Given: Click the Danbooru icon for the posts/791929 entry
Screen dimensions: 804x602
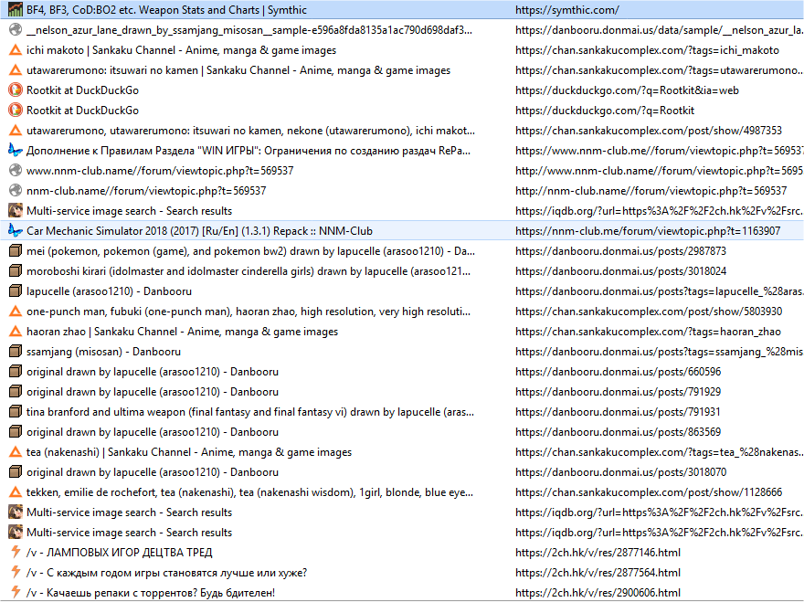Looking at the screenshot, I should (x=16, y=391).
